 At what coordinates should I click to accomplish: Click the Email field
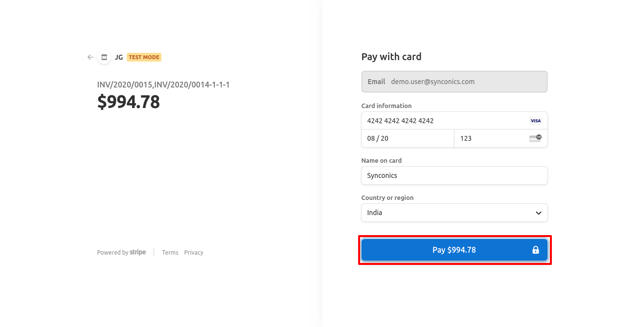454,82
